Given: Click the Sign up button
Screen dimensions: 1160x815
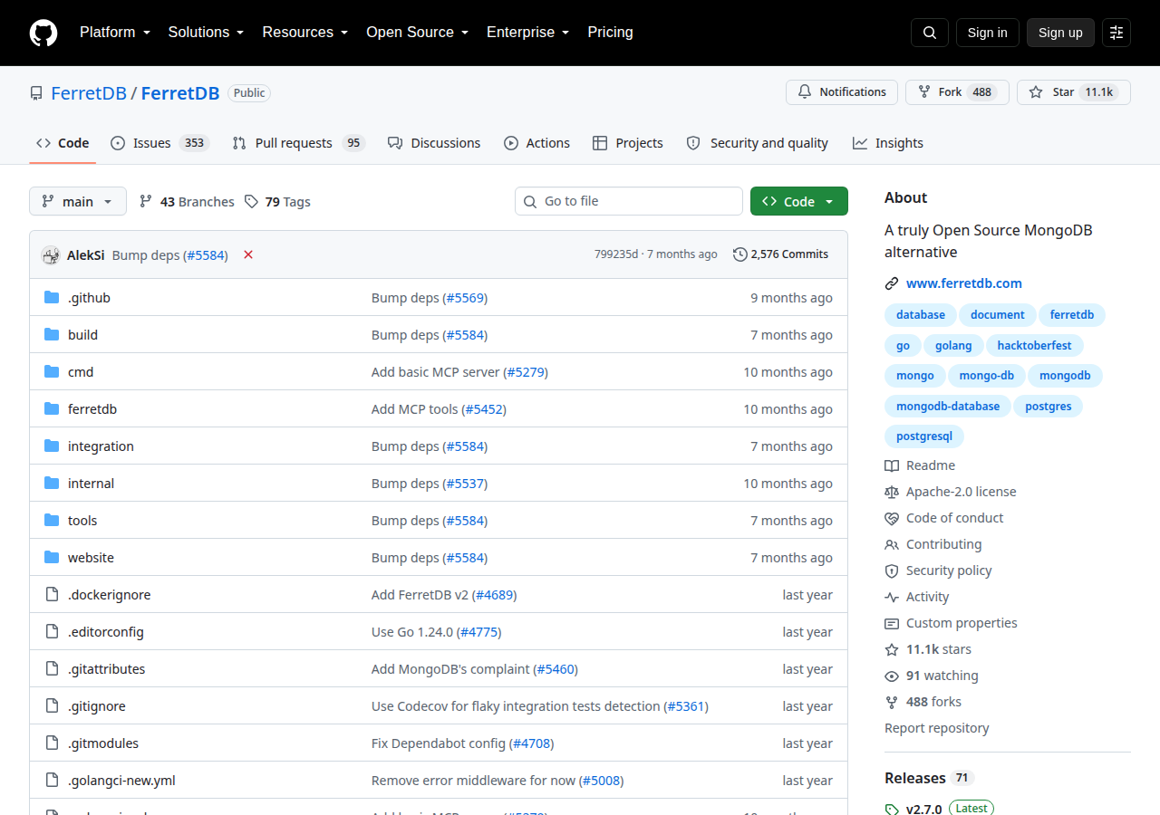Looking at the screenshot, I should click(x=1060, y=33).
